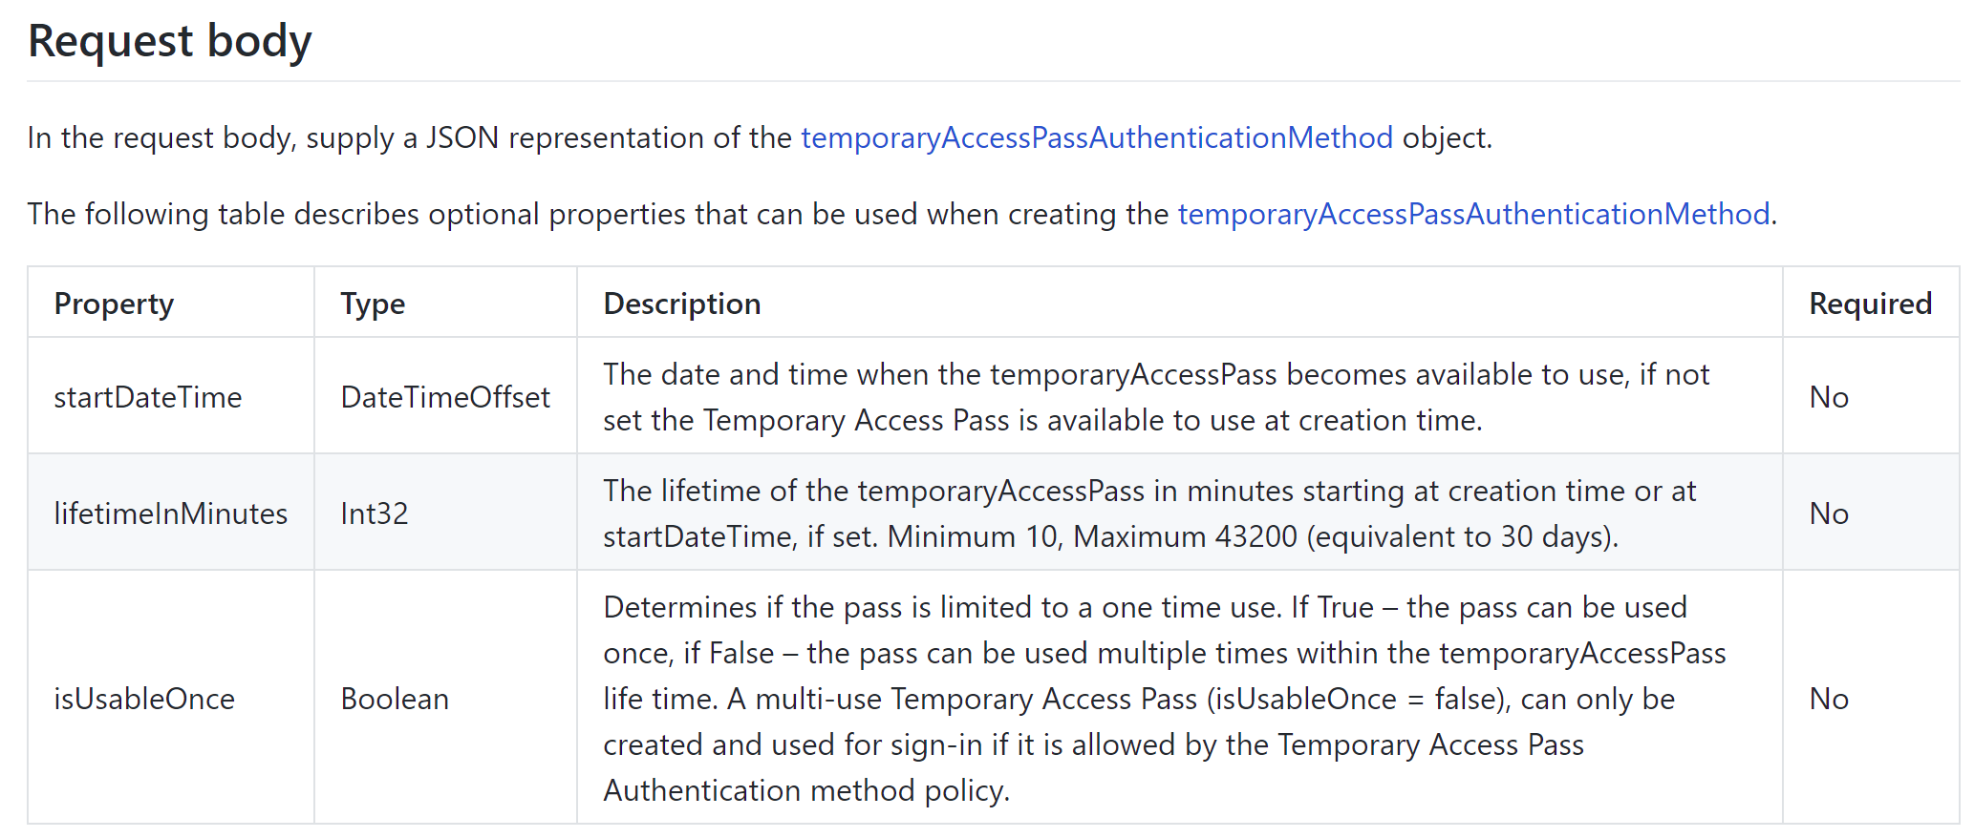Click the Int32 type cell
Screen dimensions: 1974x838
coord(375,513)
